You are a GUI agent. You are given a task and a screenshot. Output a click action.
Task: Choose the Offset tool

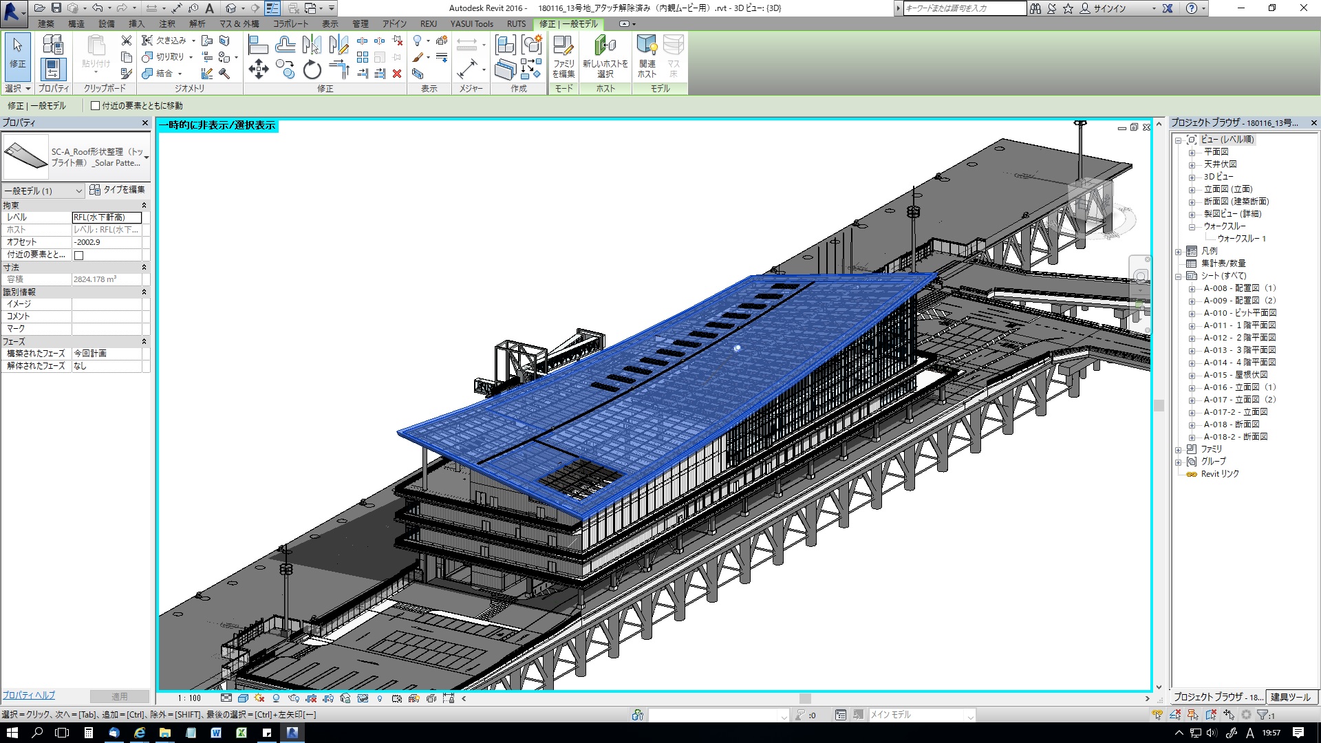(285, 45)
